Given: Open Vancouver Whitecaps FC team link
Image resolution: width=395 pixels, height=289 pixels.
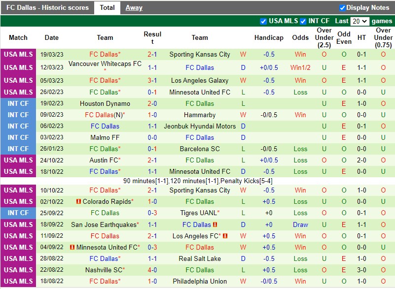Looking at the screenshot, I should click(x=105, y=64).
